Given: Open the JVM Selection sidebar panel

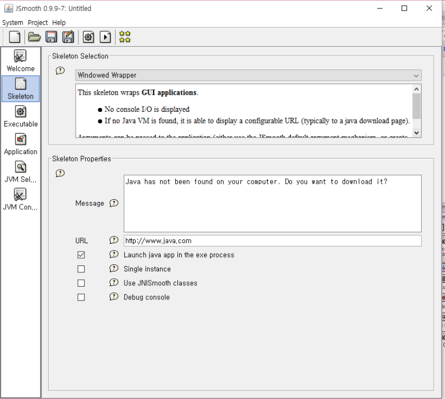Looking at the screenshot, I should [21, 172].
